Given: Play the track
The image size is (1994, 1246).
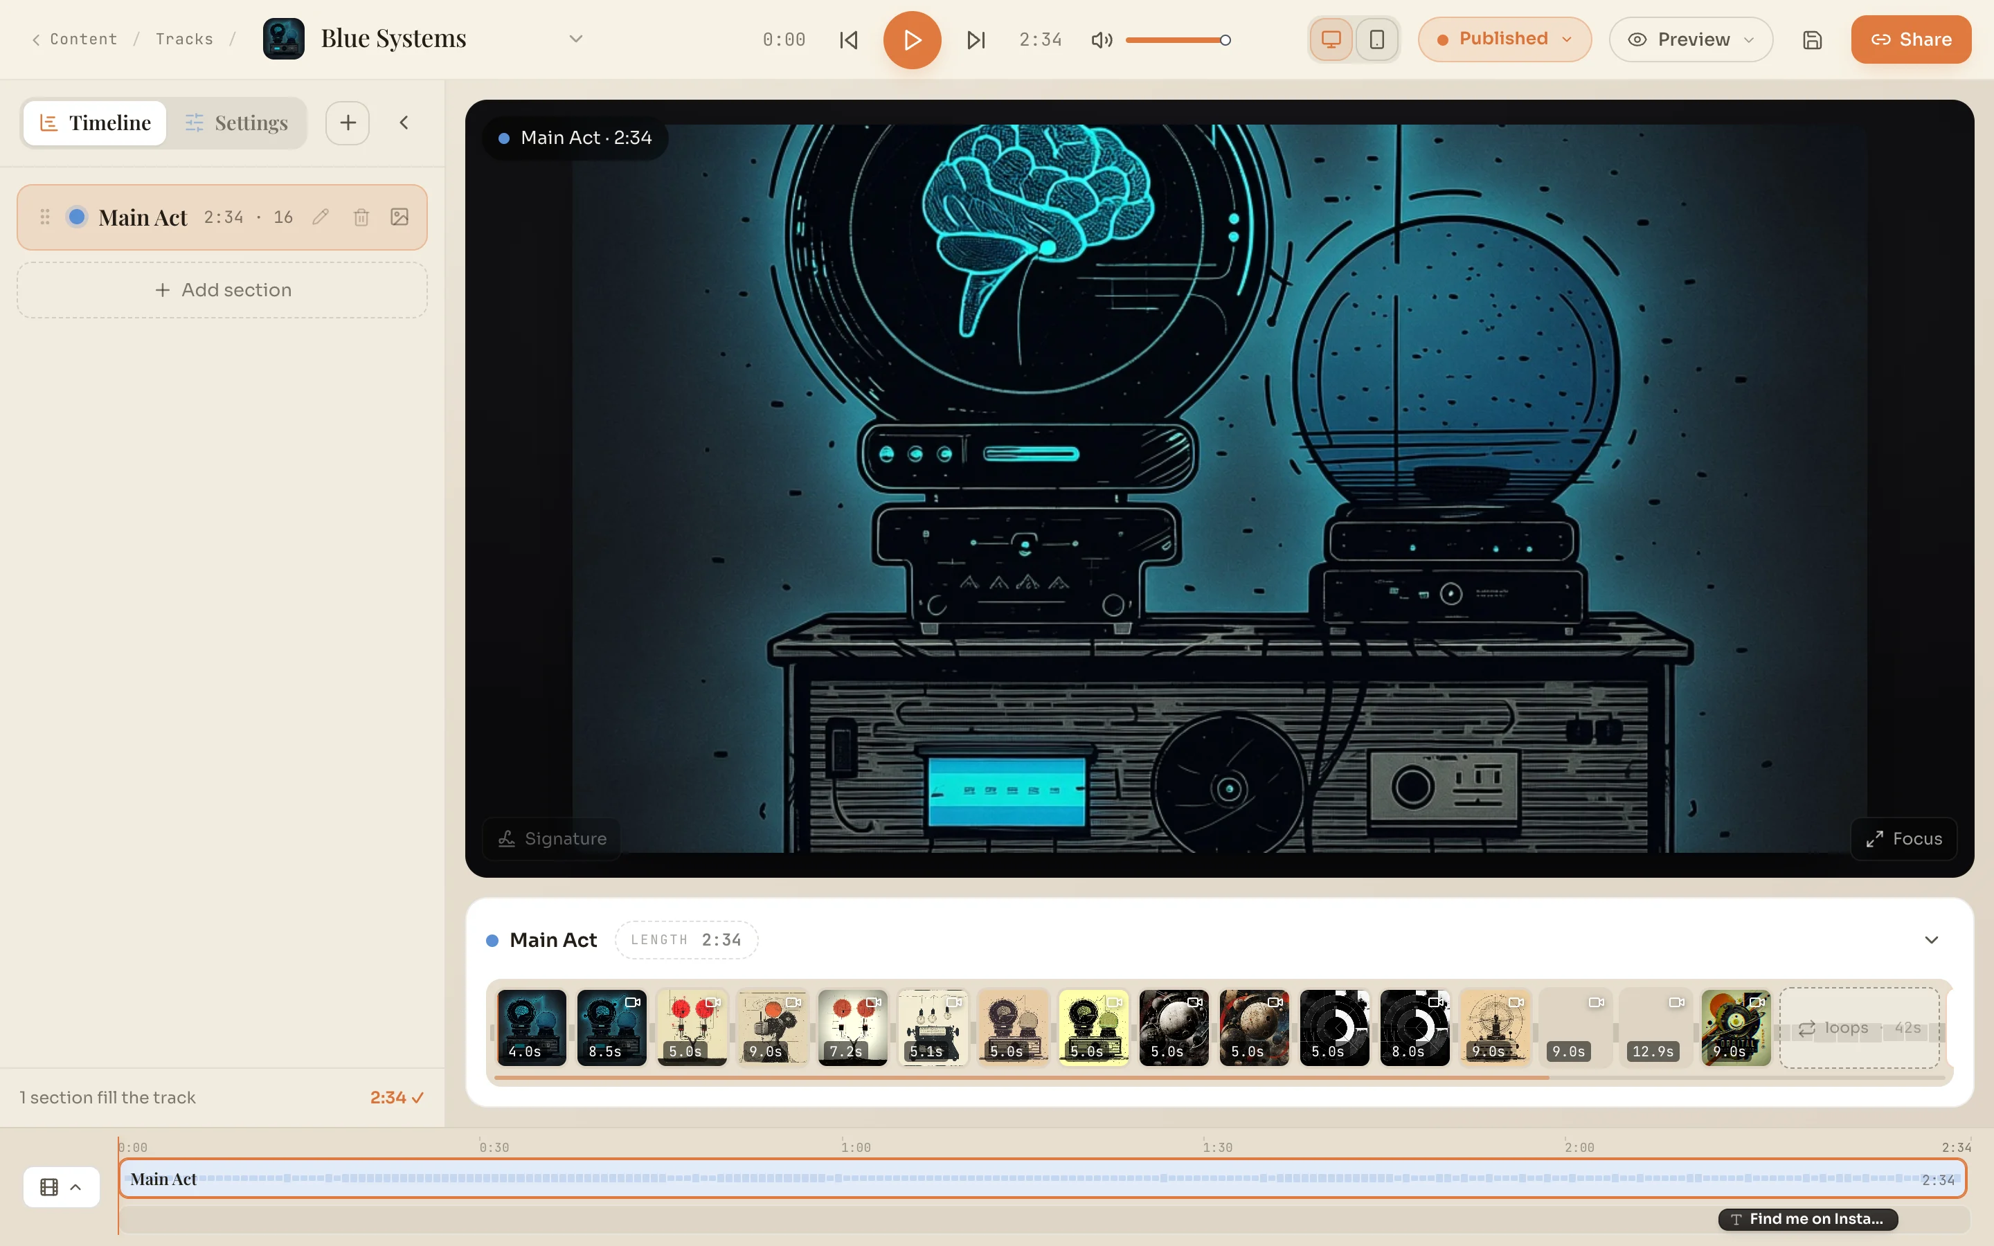Looking at the screenshot, I should coord(912,39).
